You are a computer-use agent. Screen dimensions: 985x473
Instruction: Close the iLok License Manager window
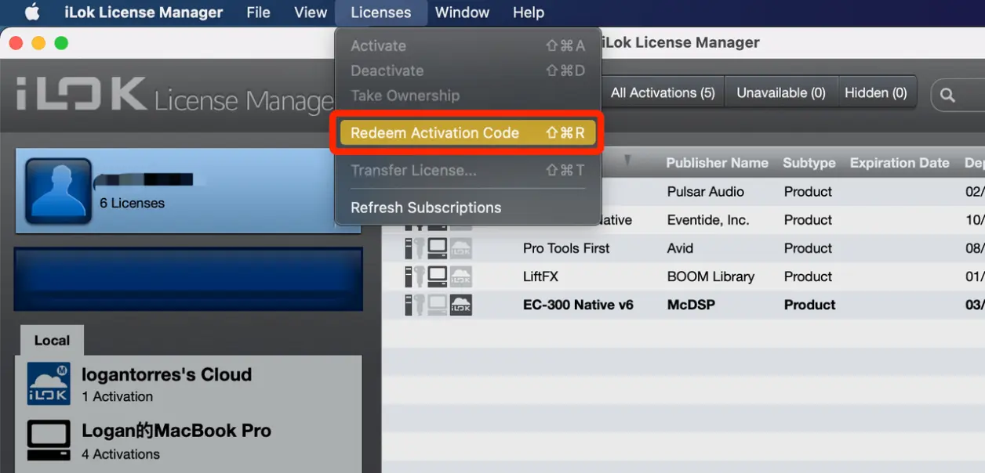pyautogui.click(x=16, y=43)
